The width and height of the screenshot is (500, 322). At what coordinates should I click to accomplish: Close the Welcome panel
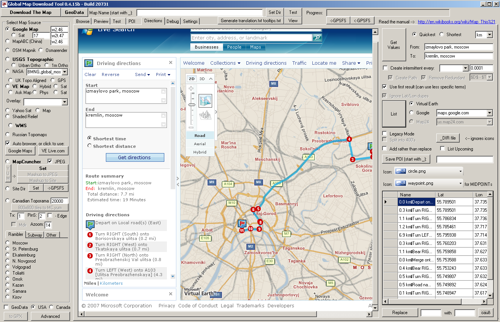170,294
